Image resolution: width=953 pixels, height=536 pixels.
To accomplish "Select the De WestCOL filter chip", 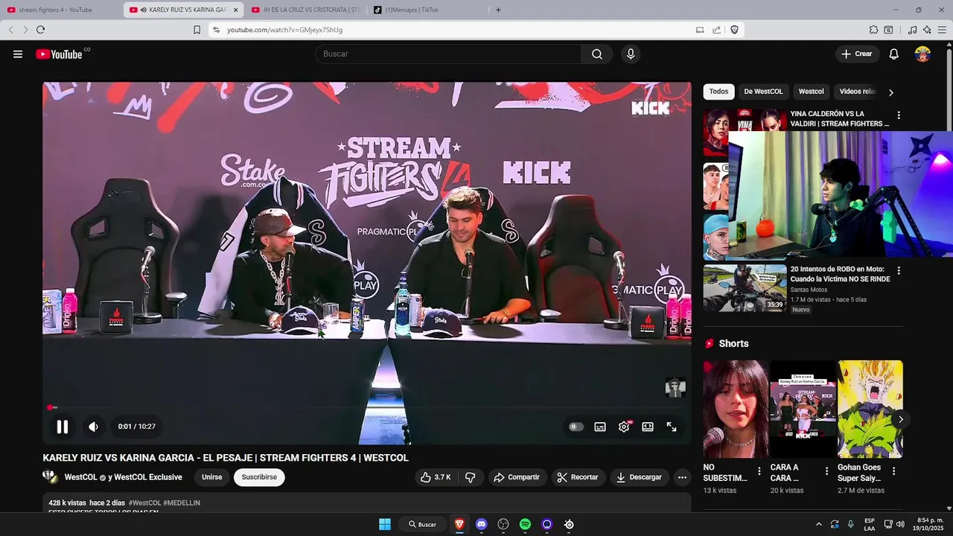I will point(763,92).
